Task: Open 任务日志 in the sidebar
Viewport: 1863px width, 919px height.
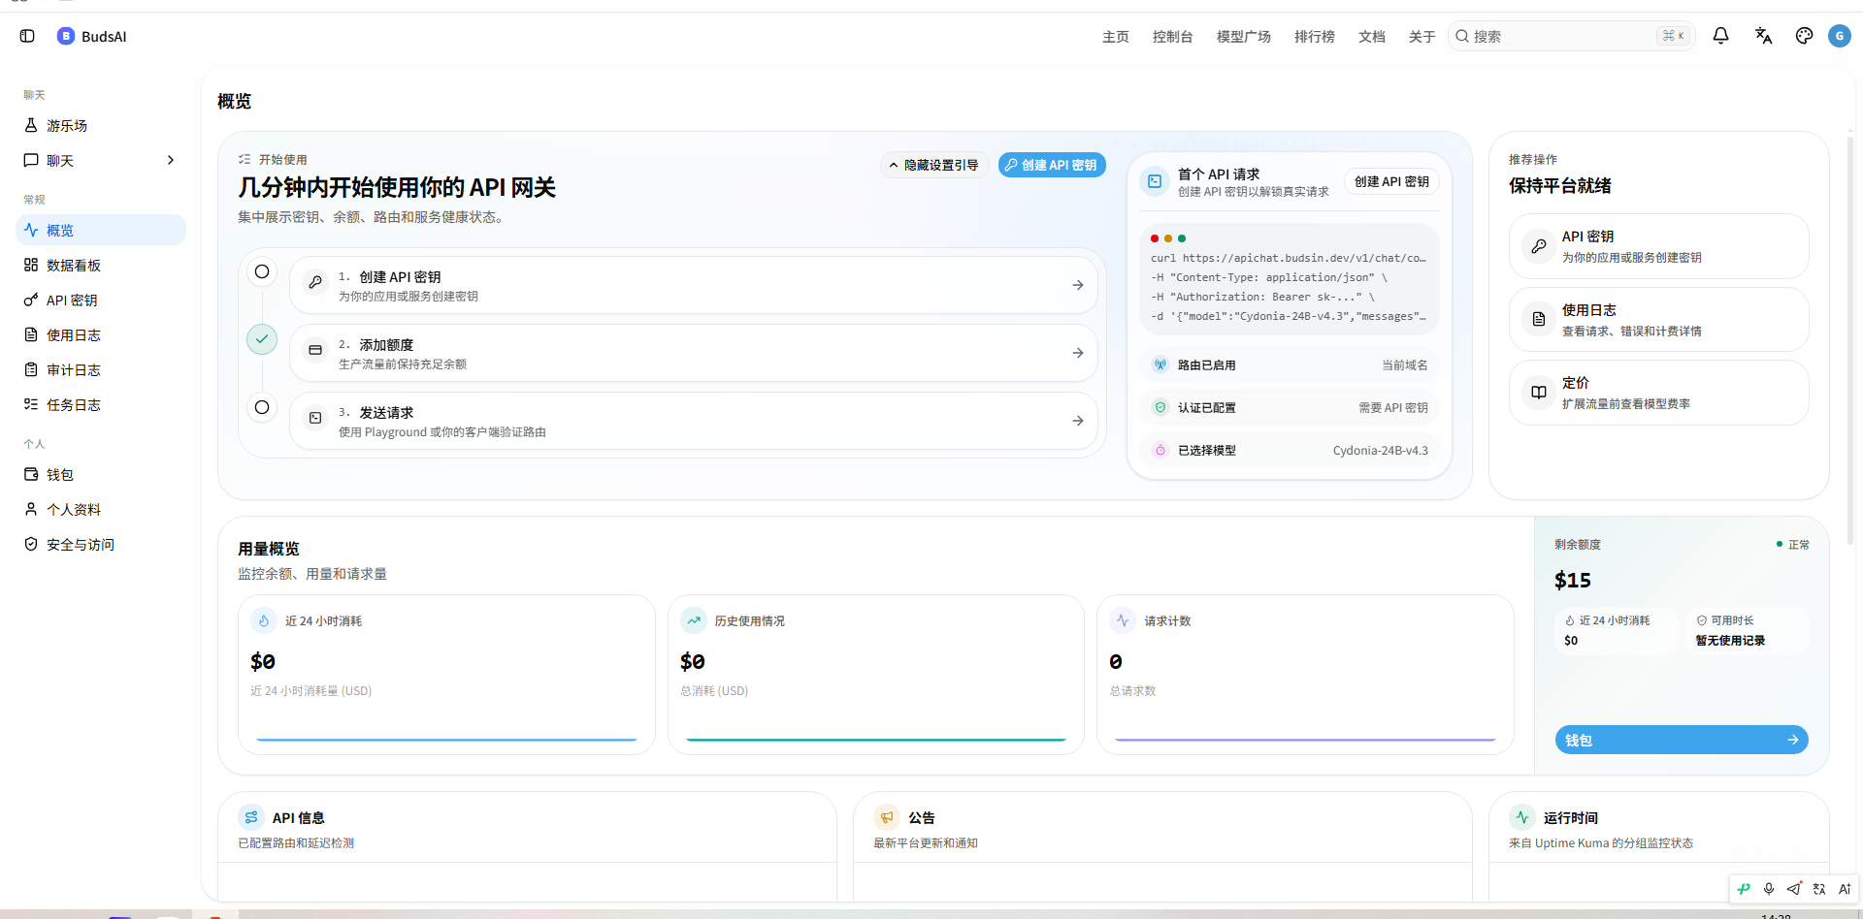Action: click(x=101, y=404)
